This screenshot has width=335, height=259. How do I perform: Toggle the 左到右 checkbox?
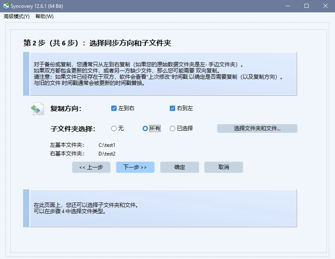pos(123,108)
